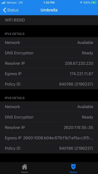This screenshot has height=174, width=98.
Task: Tap the location arrow icon in status bar
Action: point(81,3)
